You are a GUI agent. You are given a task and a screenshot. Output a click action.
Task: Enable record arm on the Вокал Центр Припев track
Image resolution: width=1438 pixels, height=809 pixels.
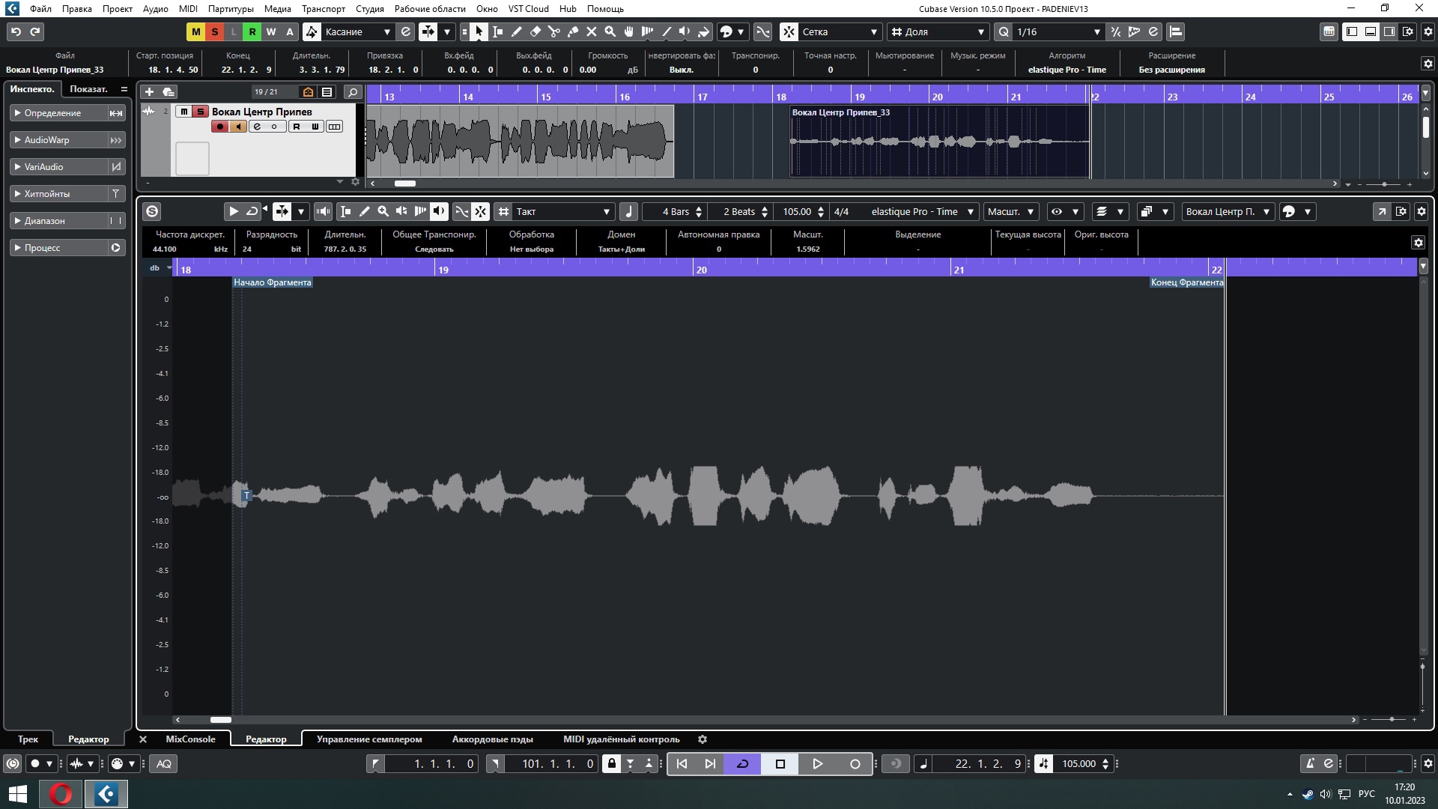219,127
